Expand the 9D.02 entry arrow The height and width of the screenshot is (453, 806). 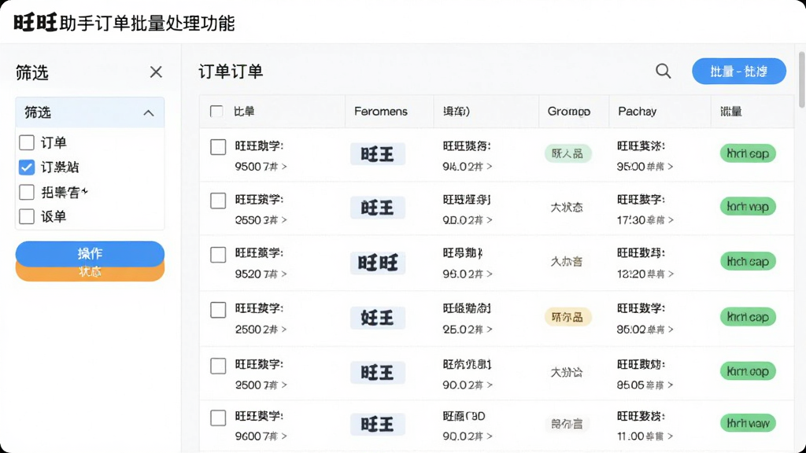click(x=490, y=220)
